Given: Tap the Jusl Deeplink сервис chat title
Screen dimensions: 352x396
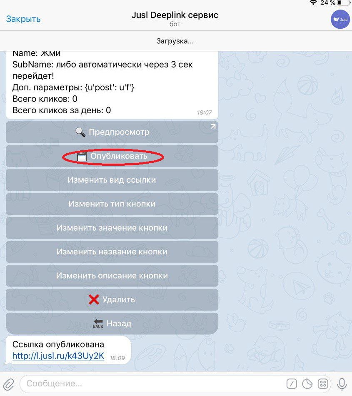Looking at the screenshot, I should coord(175,15).
